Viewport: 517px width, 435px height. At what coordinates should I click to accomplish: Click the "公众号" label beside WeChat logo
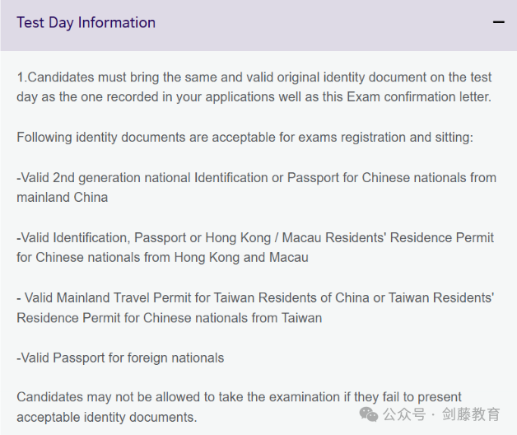coord(404,414)
